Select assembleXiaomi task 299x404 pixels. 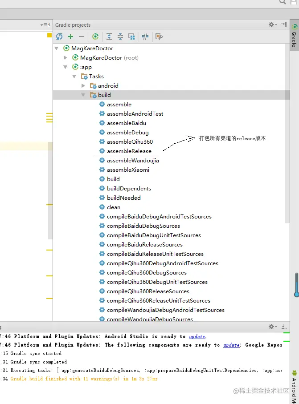[x=124, y=170]
